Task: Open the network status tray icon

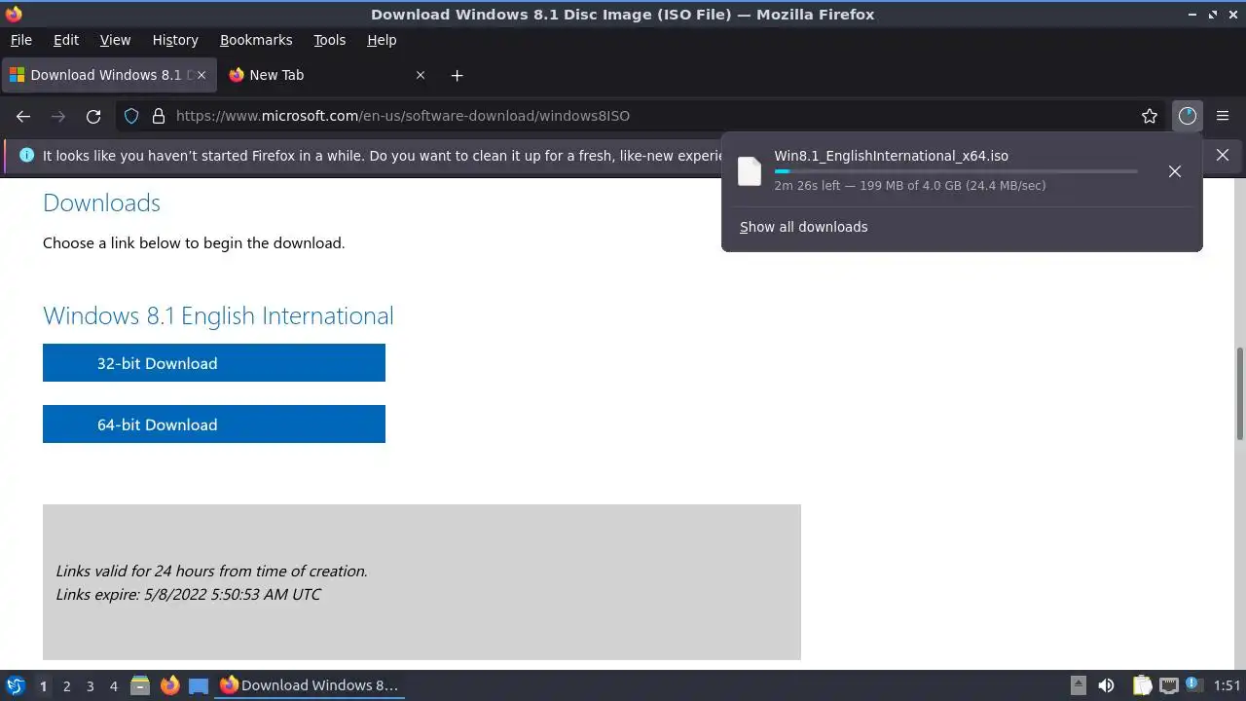Action: [x=1168, y=685]
